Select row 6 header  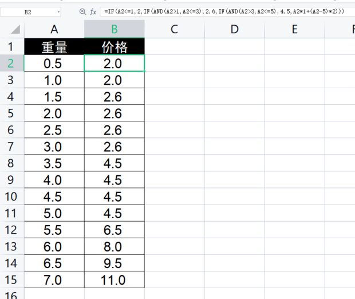coord(12,130)
